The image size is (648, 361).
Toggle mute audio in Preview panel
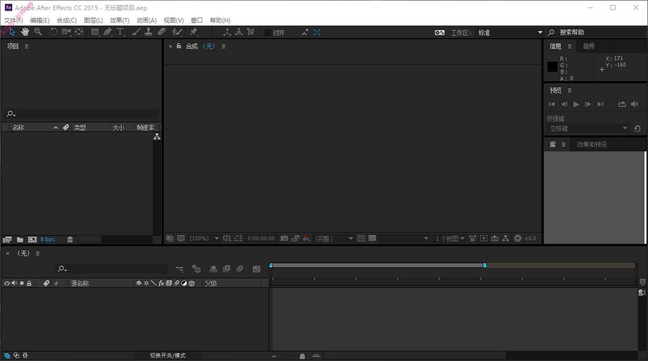coord(634,104)
